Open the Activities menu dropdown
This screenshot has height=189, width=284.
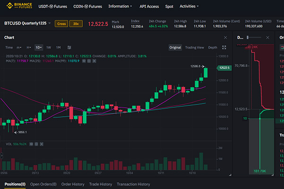pyautogui.click(x=189, y=6)
